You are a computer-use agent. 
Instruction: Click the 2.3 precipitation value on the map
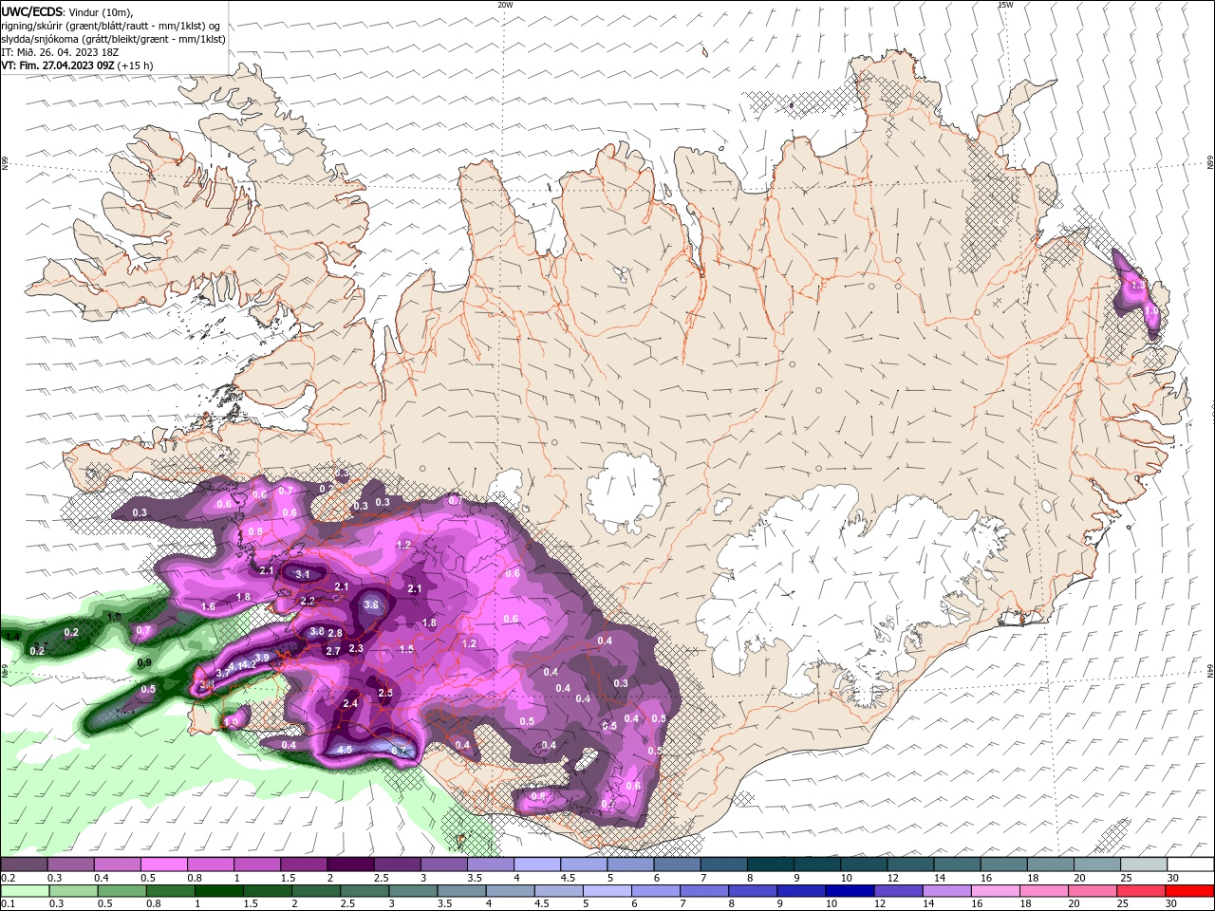point(356,648)
